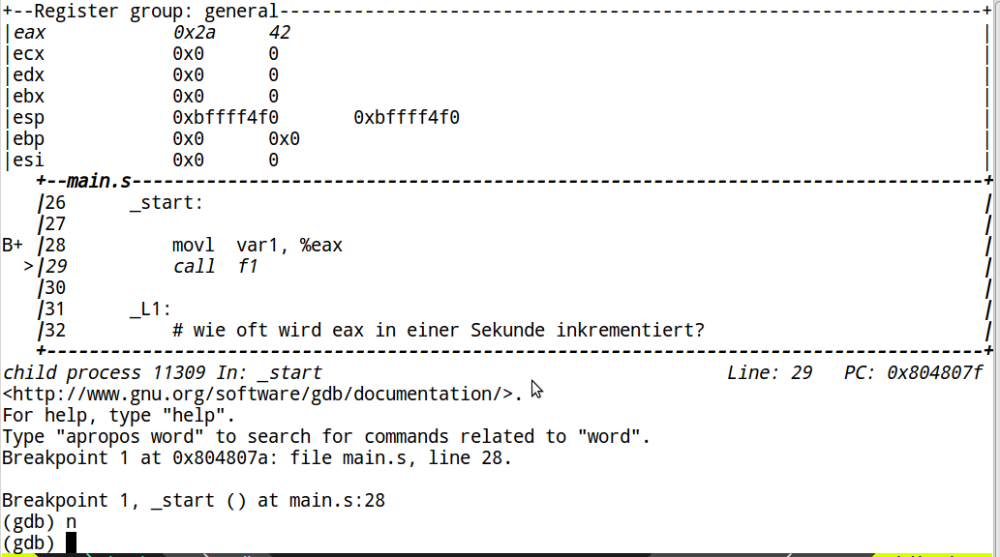Viewport: 1000px width, 557px height.
Task: Click the highlighted call f1 instruction
Action: tap(215, 266)
